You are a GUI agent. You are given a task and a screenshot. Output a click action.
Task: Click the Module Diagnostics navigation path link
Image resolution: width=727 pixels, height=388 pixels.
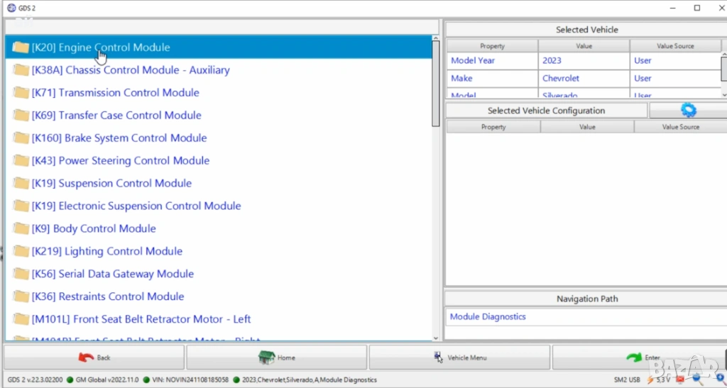pos(488,317)
